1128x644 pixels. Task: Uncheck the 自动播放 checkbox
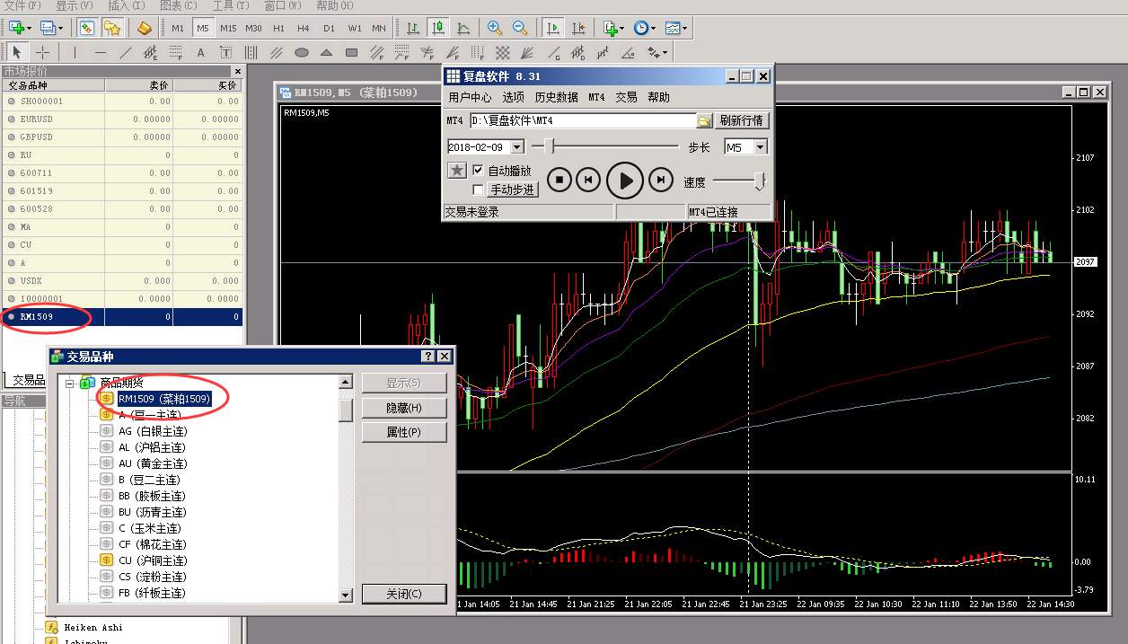[478, 171]
